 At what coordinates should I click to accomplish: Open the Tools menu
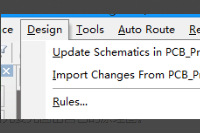90,30
